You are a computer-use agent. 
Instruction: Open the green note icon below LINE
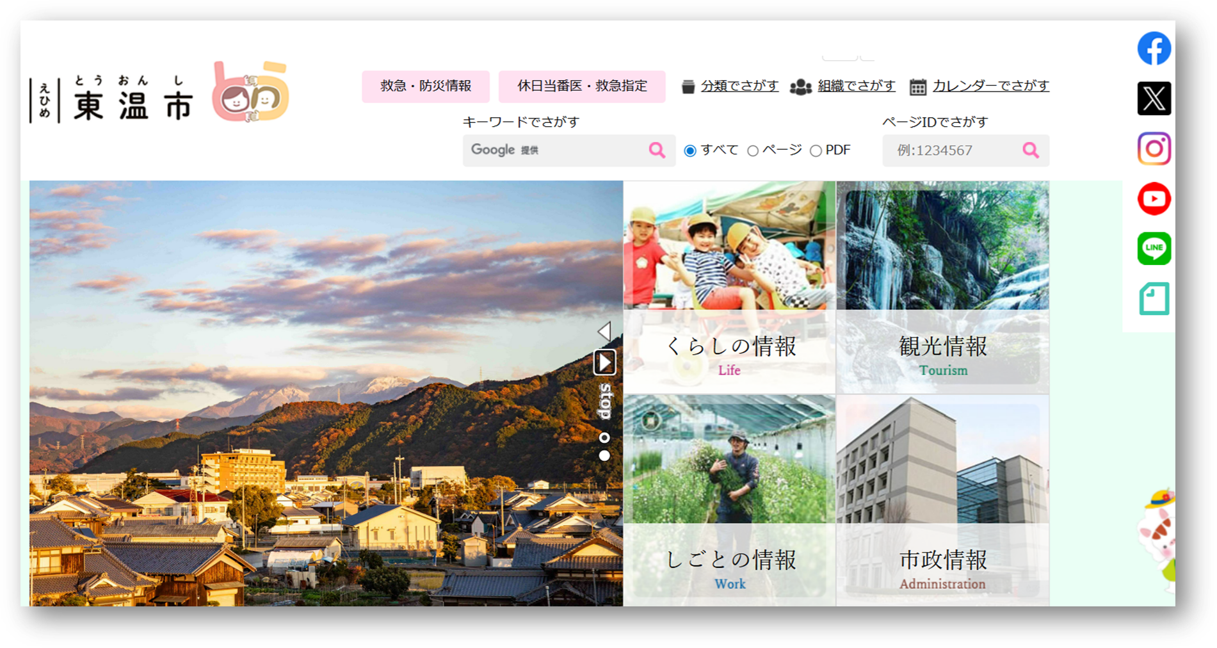[x=1154, y=298]
